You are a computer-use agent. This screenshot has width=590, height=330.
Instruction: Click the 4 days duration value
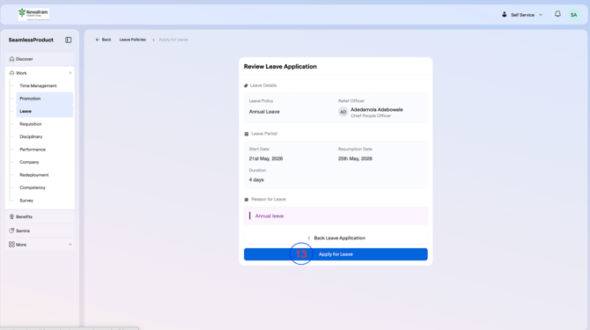[x=256, y=180]
